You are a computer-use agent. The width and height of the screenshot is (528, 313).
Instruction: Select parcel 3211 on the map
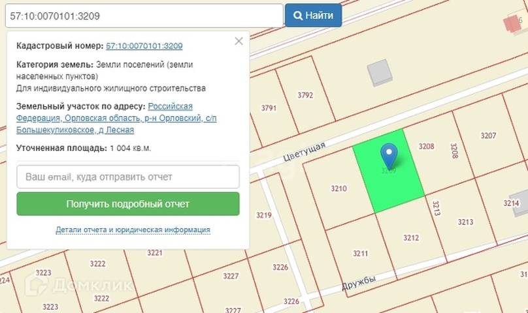tap(360, 253)
